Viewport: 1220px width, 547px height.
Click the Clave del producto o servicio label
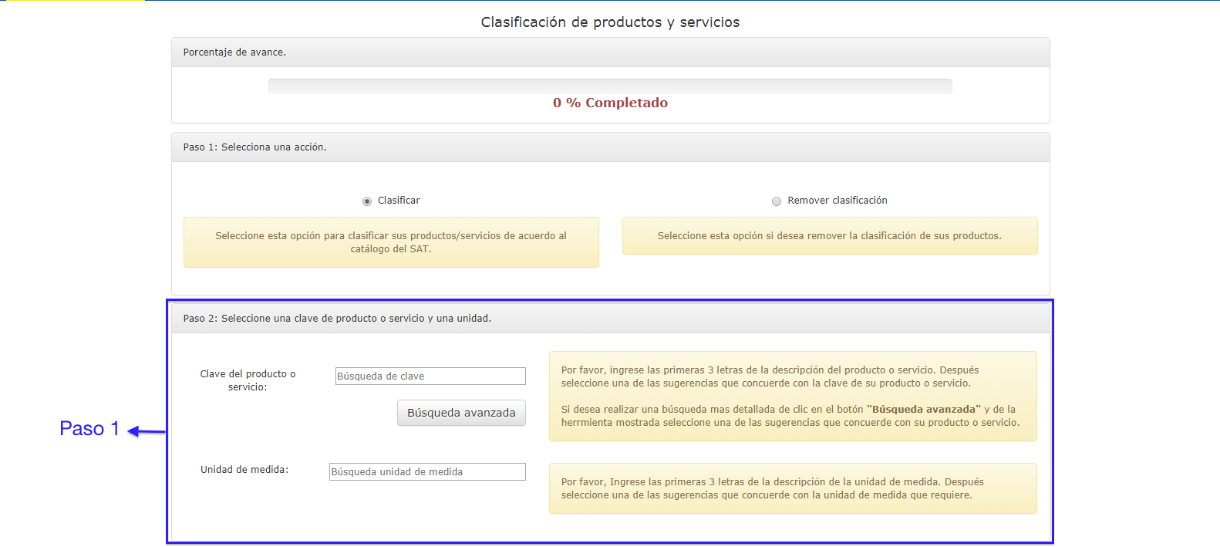pos(248,380)
